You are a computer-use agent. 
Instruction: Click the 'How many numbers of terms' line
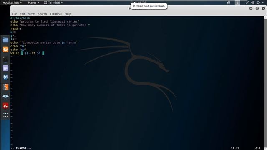coord(50,25)
